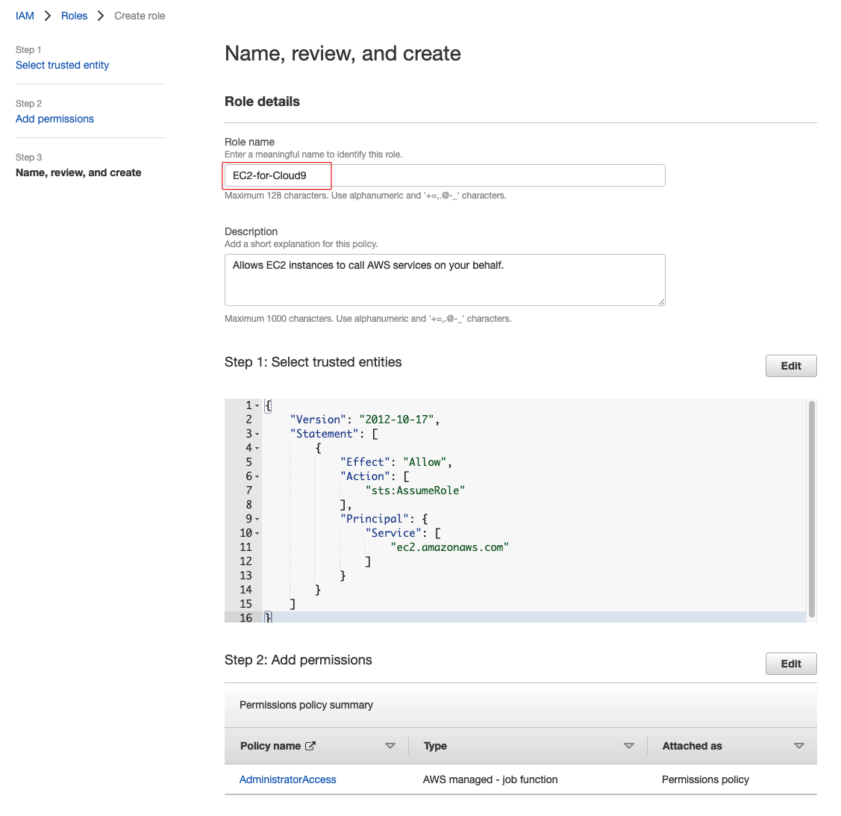This screenshot has width=841, height=816.
Task: Click the policy editor vertical scrollbar
Action: pos(811,508)
